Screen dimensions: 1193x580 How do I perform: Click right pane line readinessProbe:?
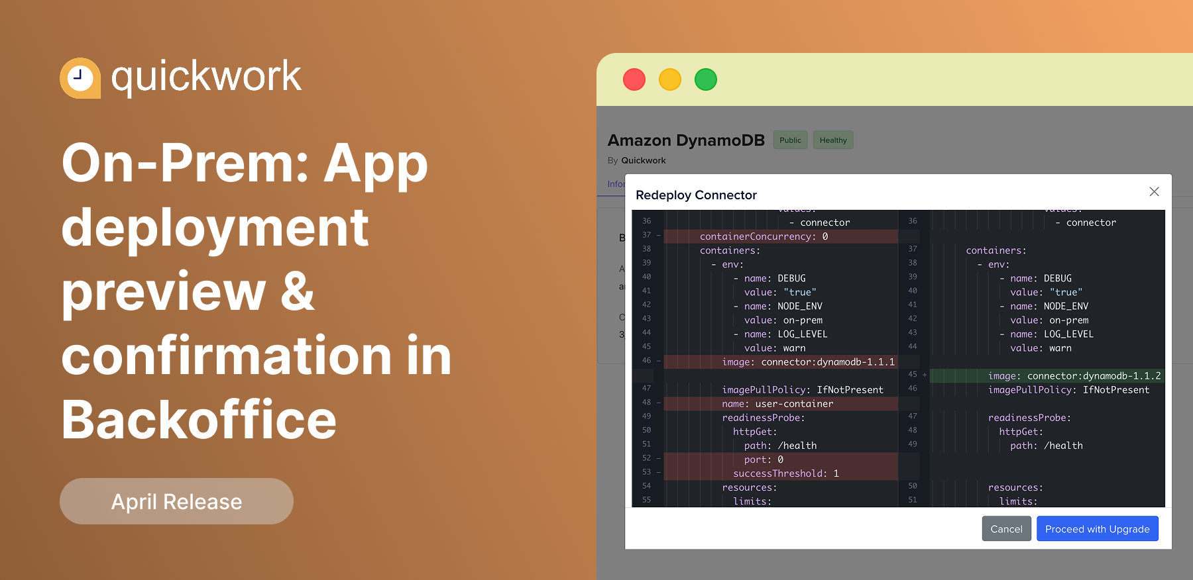point(1029,417)
